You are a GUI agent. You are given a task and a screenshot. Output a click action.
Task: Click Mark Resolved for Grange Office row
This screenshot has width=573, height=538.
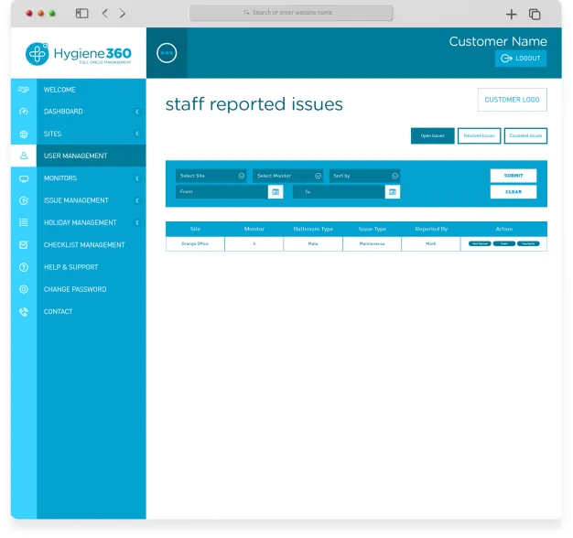pyautogui.click(x=480, y=243)
